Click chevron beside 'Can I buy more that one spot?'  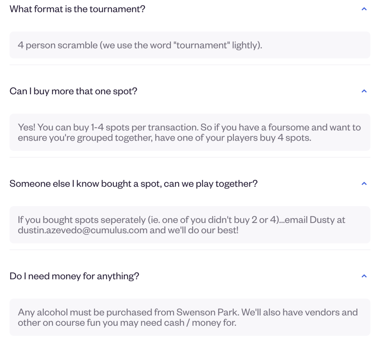(x=364, y=91)
